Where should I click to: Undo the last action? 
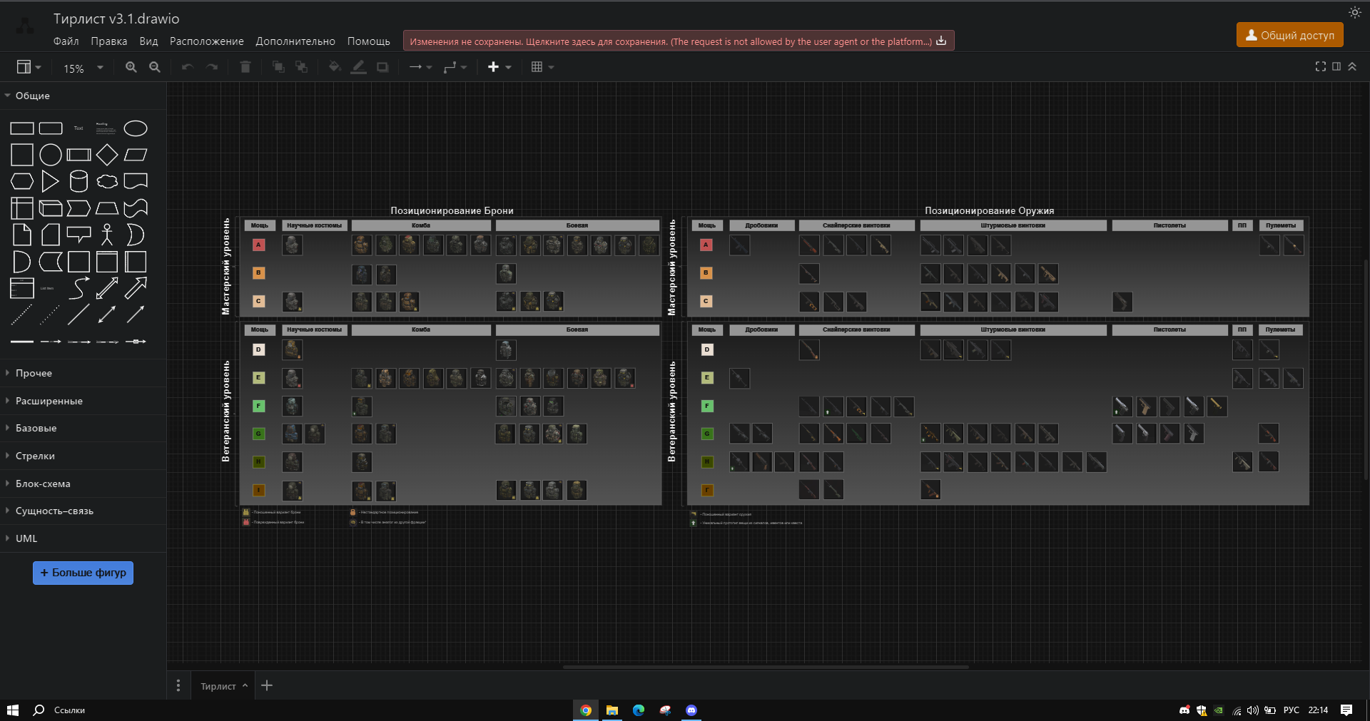tap(188, 67)
